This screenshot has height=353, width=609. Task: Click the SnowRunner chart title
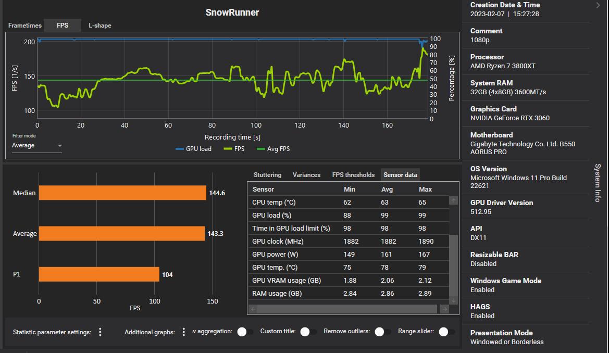(x=232, y=12)
